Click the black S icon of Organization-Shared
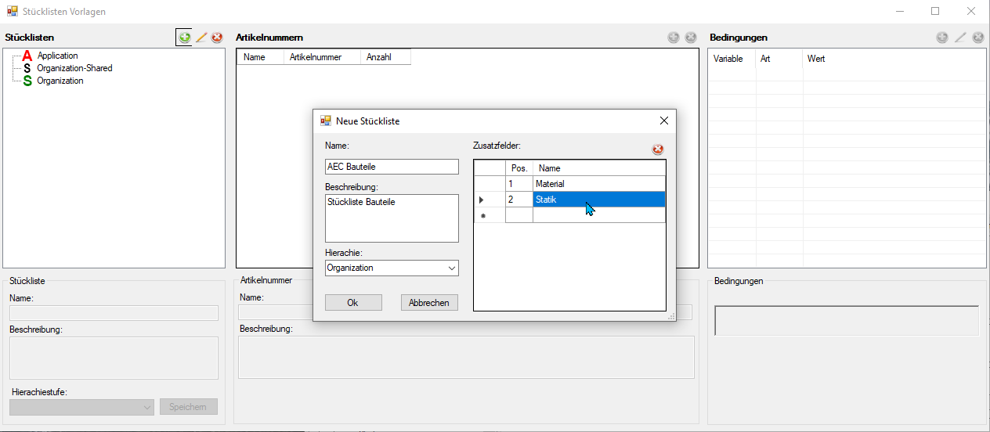Viewport: 990px width, 432px height. pyautogui.click(x=27, y=68)
